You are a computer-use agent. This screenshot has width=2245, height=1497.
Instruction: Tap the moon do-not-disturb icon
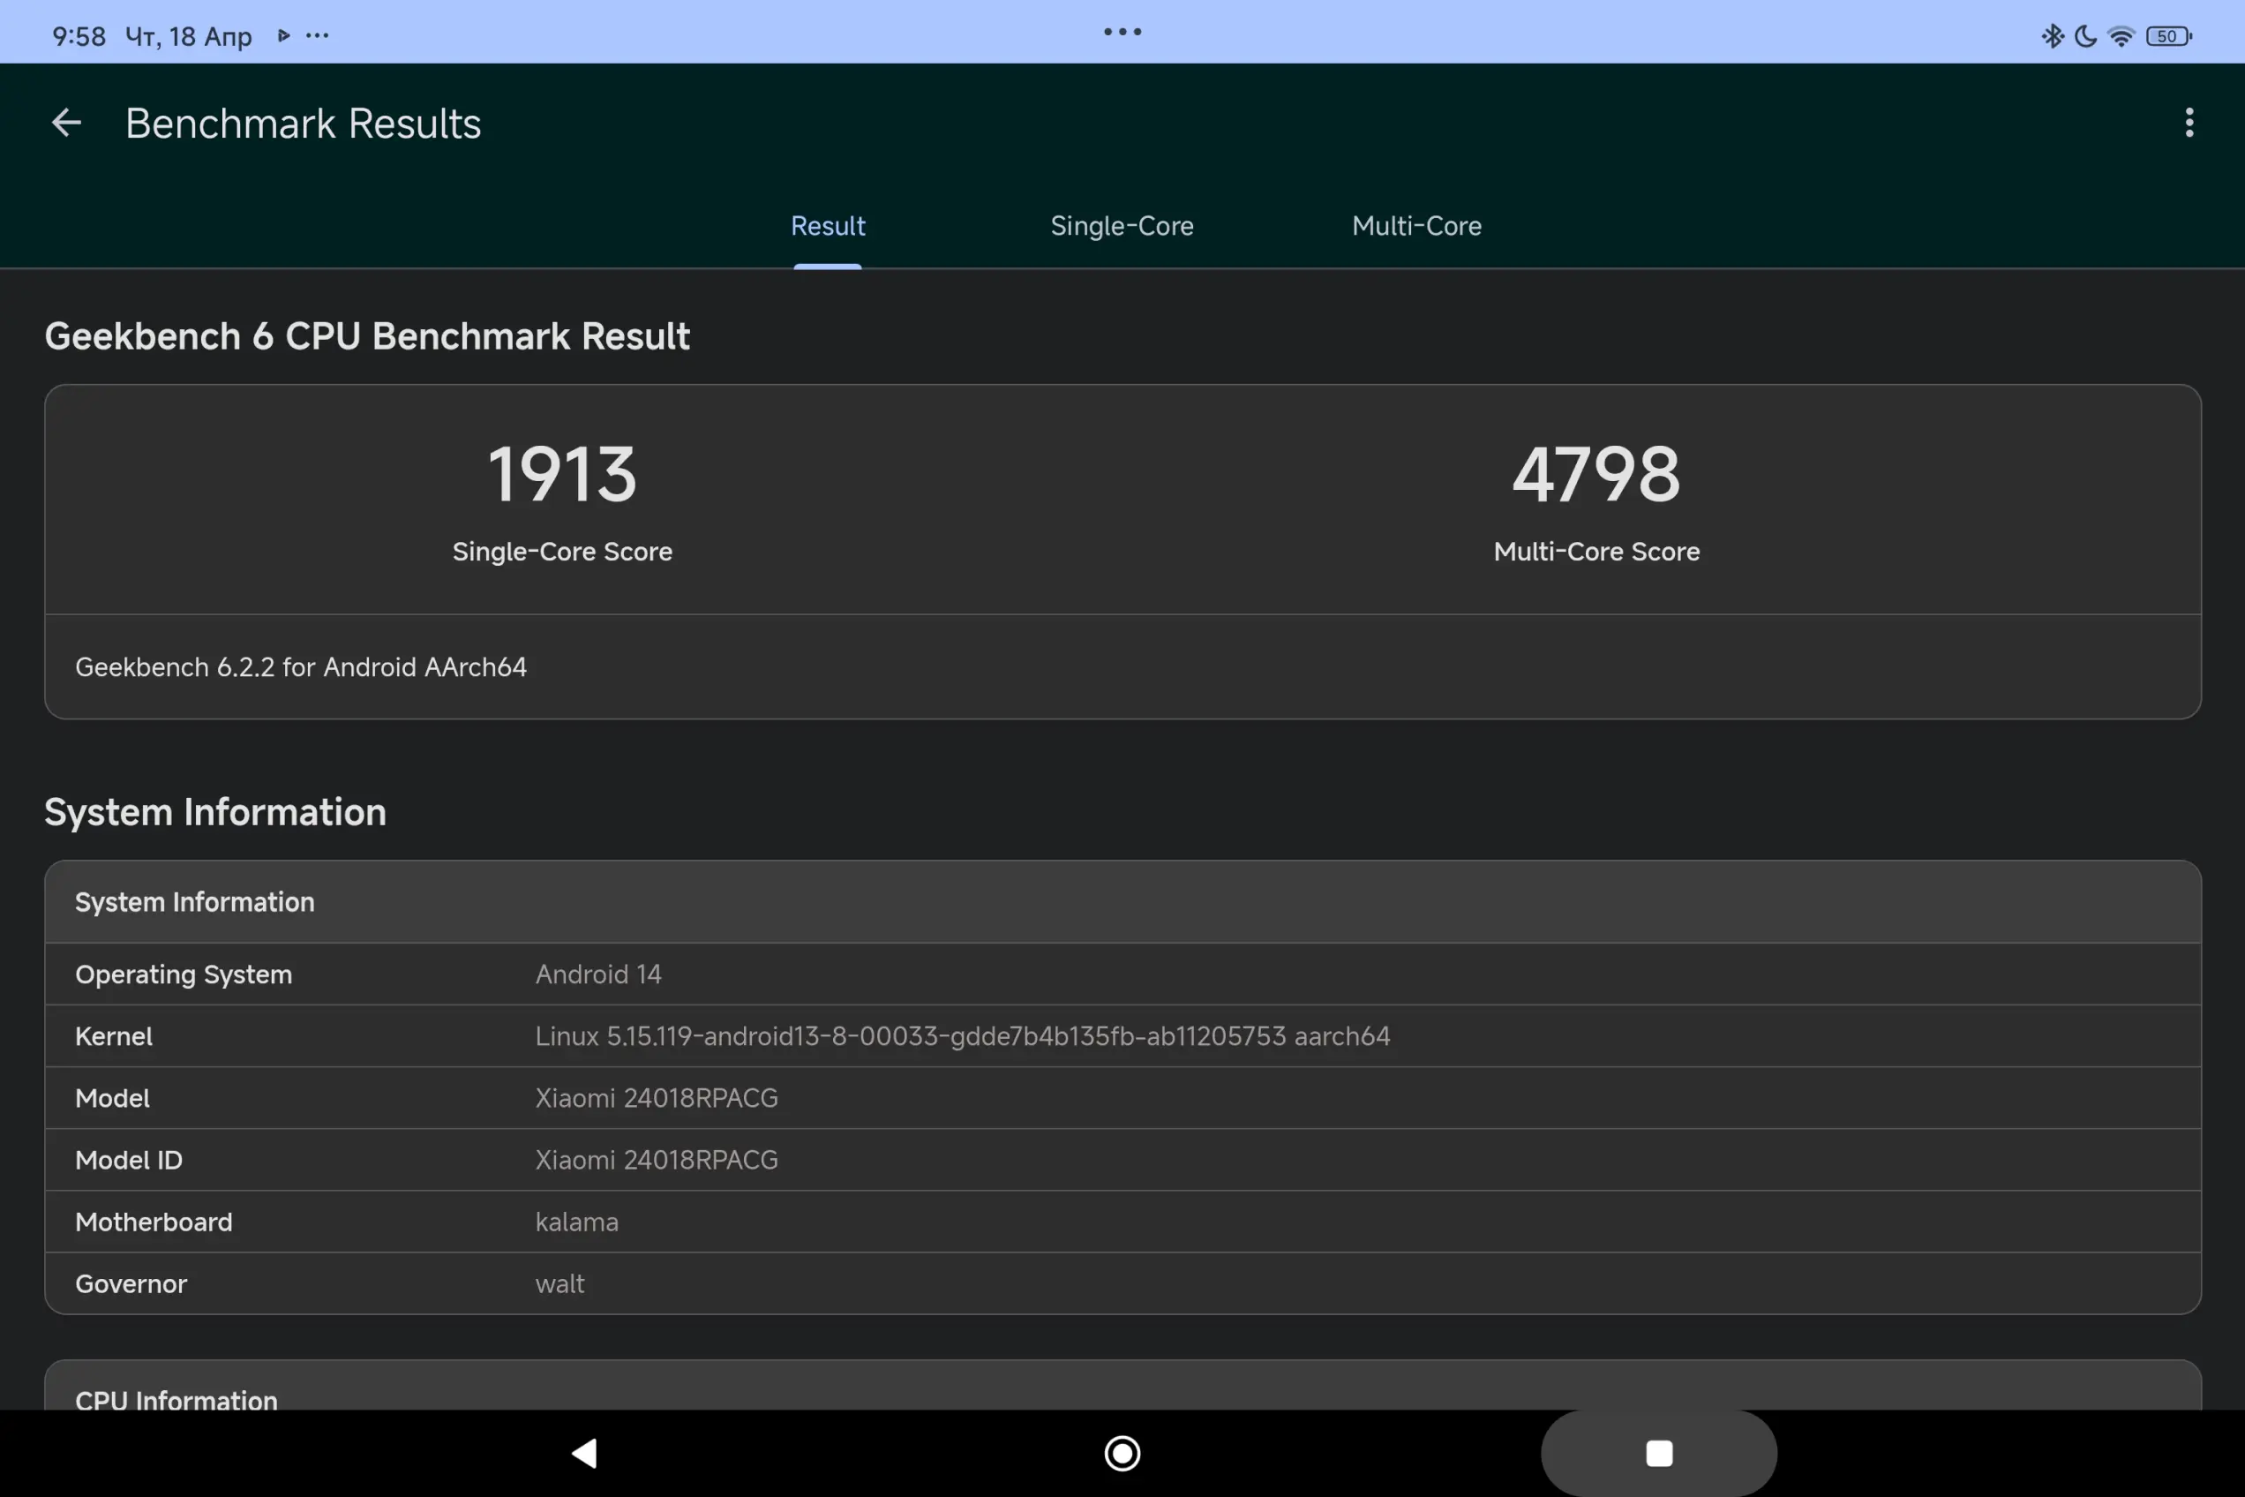[2085, 36]
